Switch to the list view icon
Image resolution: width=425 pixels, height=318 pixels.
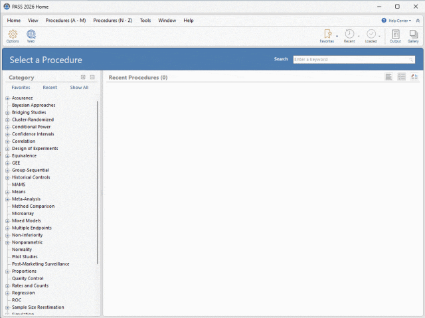pyautogui.click(x=401, y=77)
